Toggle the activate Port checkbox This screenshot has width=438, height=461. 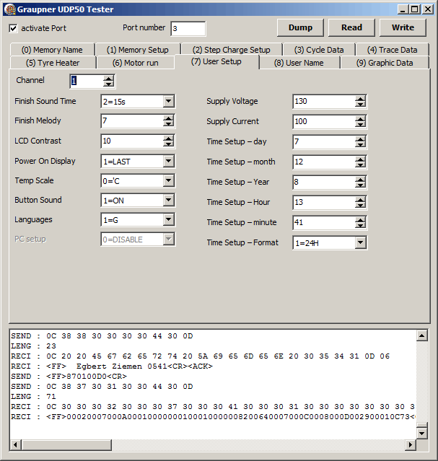pyautogui.click(x=13, y=29)
